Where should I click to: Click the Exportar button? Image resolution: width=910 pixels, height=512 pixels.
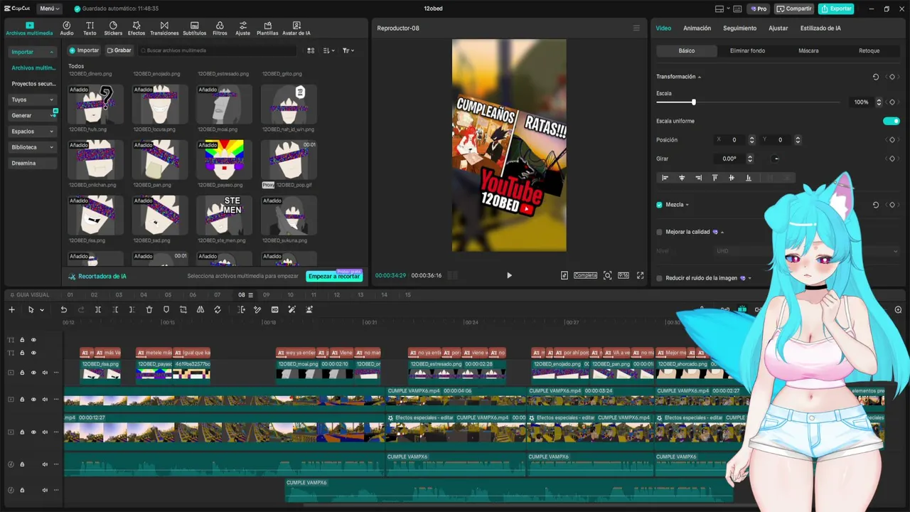tap(836, 9)
